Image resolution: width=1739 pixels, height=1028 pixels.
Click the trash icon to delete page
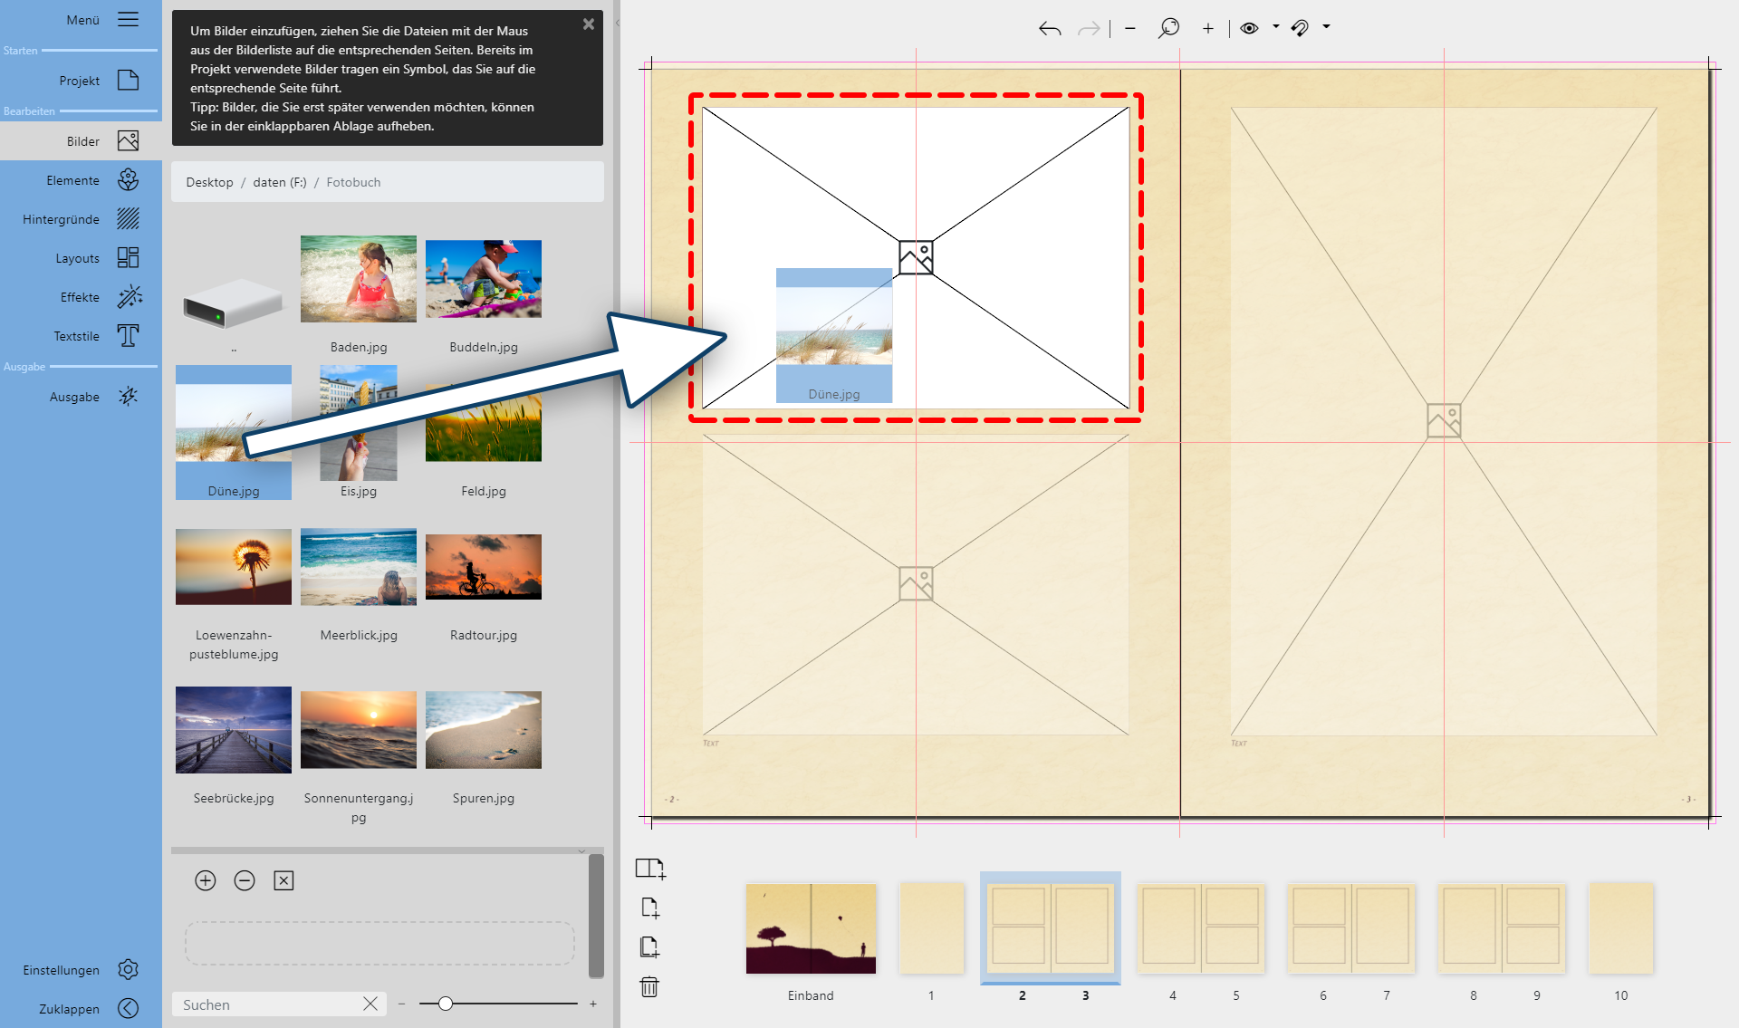[649, 986]
